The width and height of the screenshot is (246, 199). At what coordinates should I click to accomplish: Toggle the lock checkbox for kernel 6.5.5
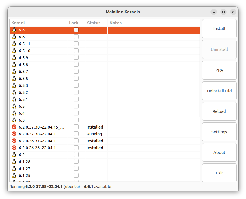click(76, 78)
